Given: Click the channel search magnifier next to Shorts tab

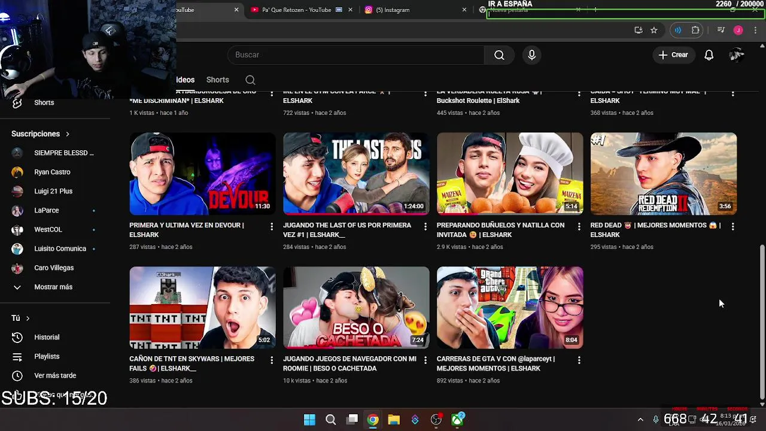Looking at the screenshot, I should point(250,80).
